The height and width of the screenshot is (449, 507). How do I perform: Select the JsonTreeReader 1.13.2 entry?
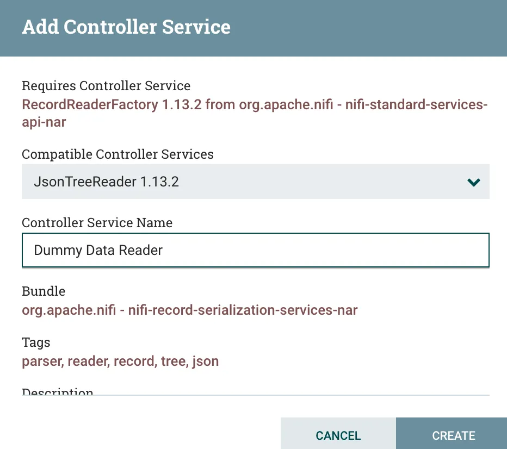tap(106, 182)
